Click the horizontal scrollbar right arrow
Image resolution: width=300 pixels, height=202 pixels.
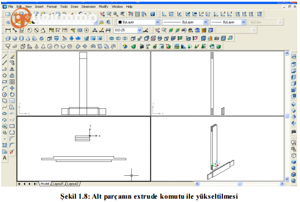pyautogui.click(x=282, y=184)
